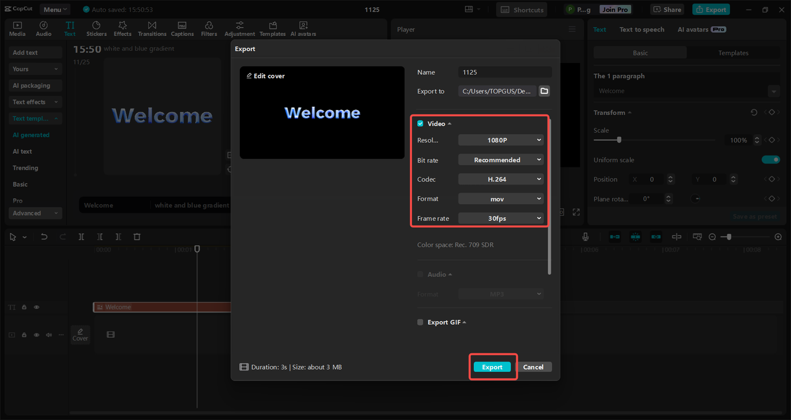The height and width of the screenshot is (420, 791).
Task: Click the Undo arrow in timeline toolbar
Action: pos(44,237)
